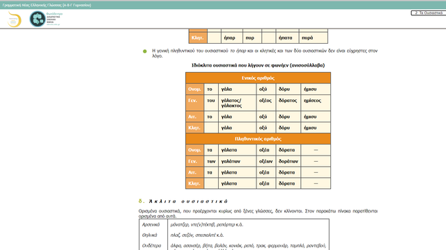This screenshot has width=446, height=250.
Task: Click the 'Ενικός αριθμός' table header
Action: [258, 78]
